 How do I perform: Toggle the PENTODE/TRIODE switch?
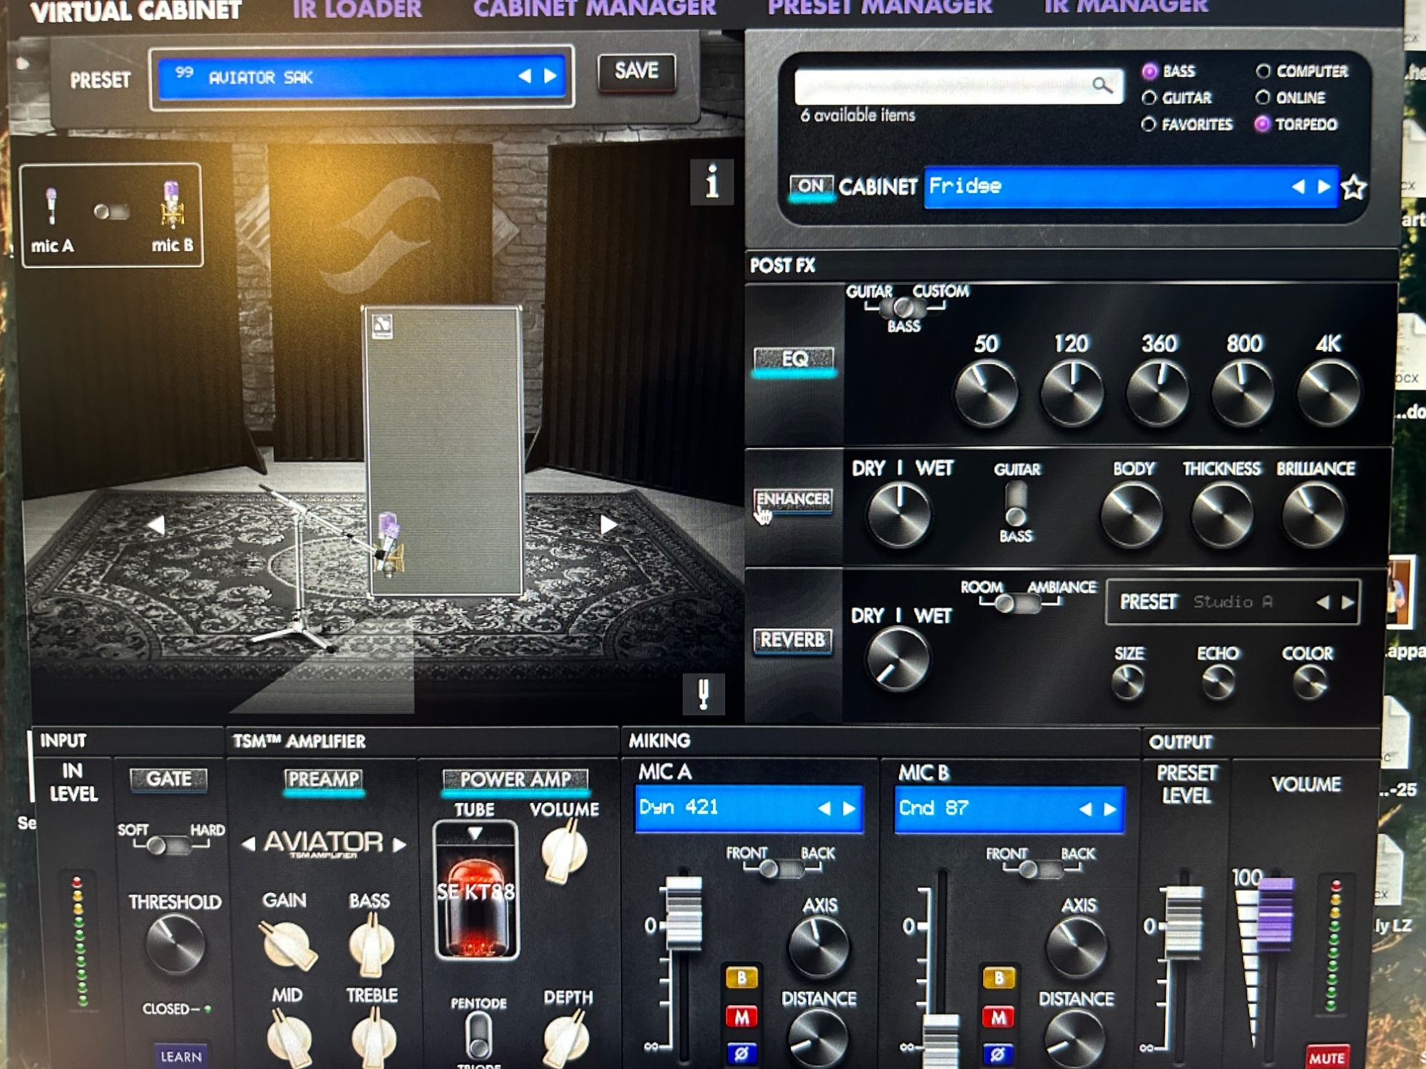tap(478, 1035)
